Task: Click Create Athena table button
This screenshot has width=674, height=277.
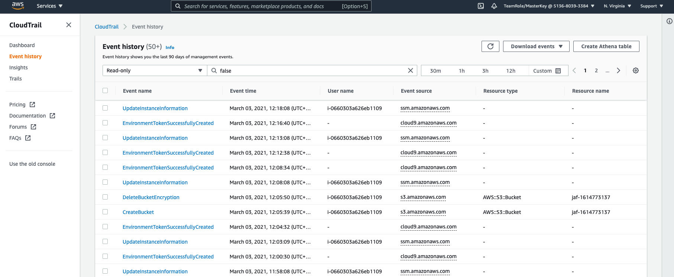Action: pyautogui.click(x=606, y=46)
